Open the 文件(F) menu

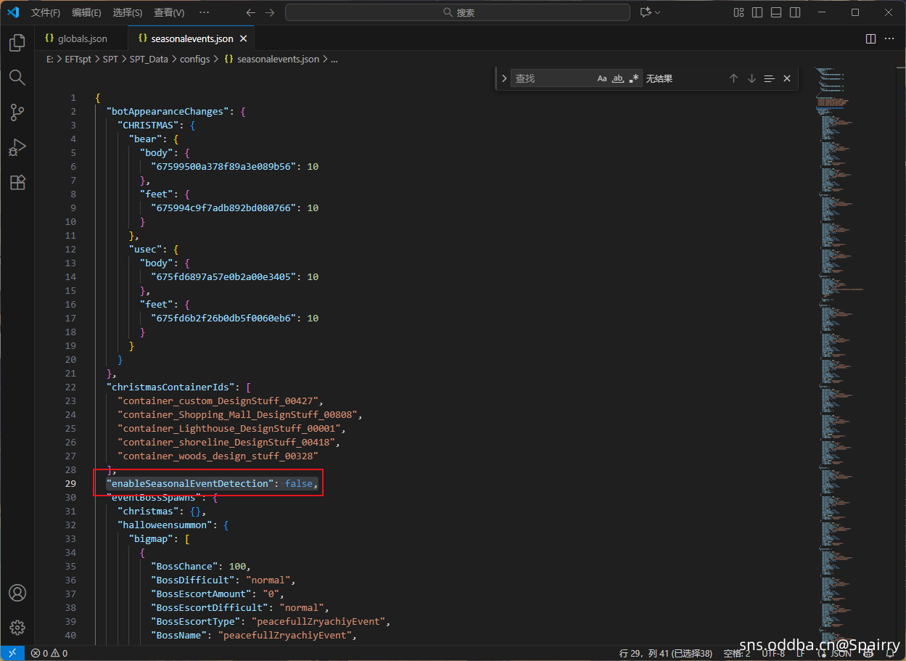click(x=46, y=12)
